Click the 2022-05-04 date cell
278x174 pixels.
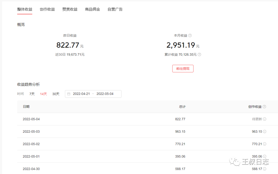pos(31,119)
